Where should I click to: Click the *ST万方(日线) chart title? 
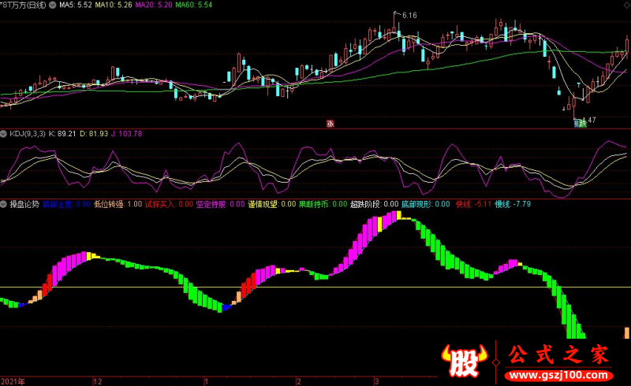[24, 6]
